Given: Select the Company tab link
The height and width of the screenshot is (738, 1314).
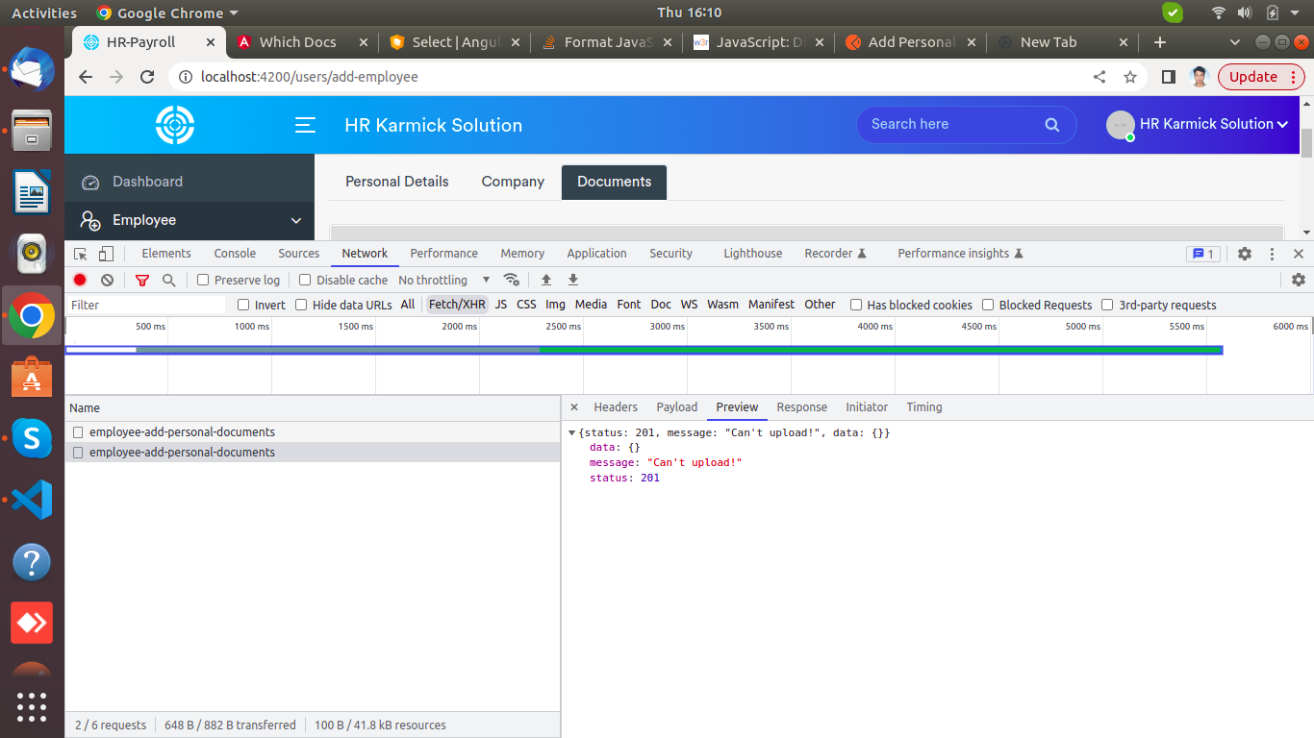Looking at the screenshot, I should point(513,182).
